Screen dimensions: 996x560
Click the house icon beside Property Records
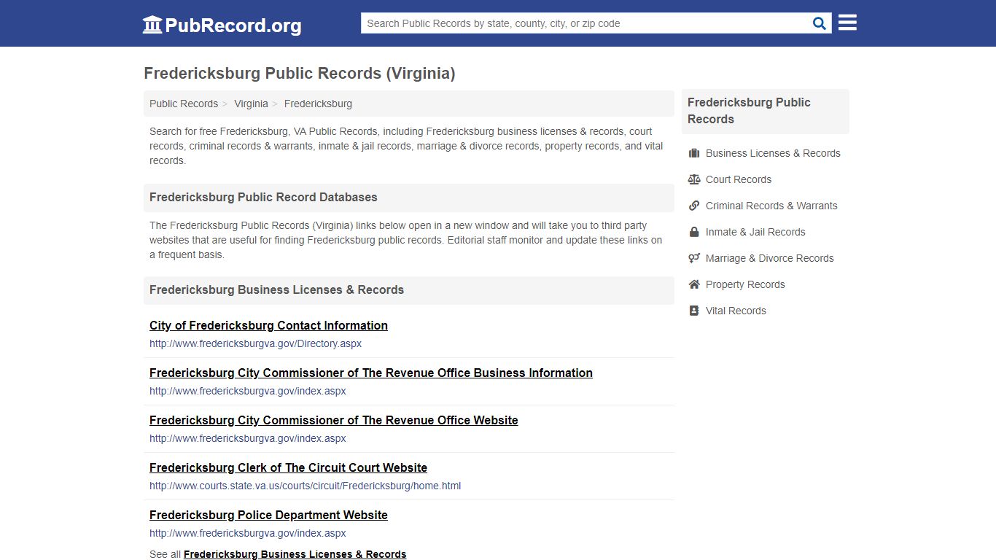pos(694,284)
